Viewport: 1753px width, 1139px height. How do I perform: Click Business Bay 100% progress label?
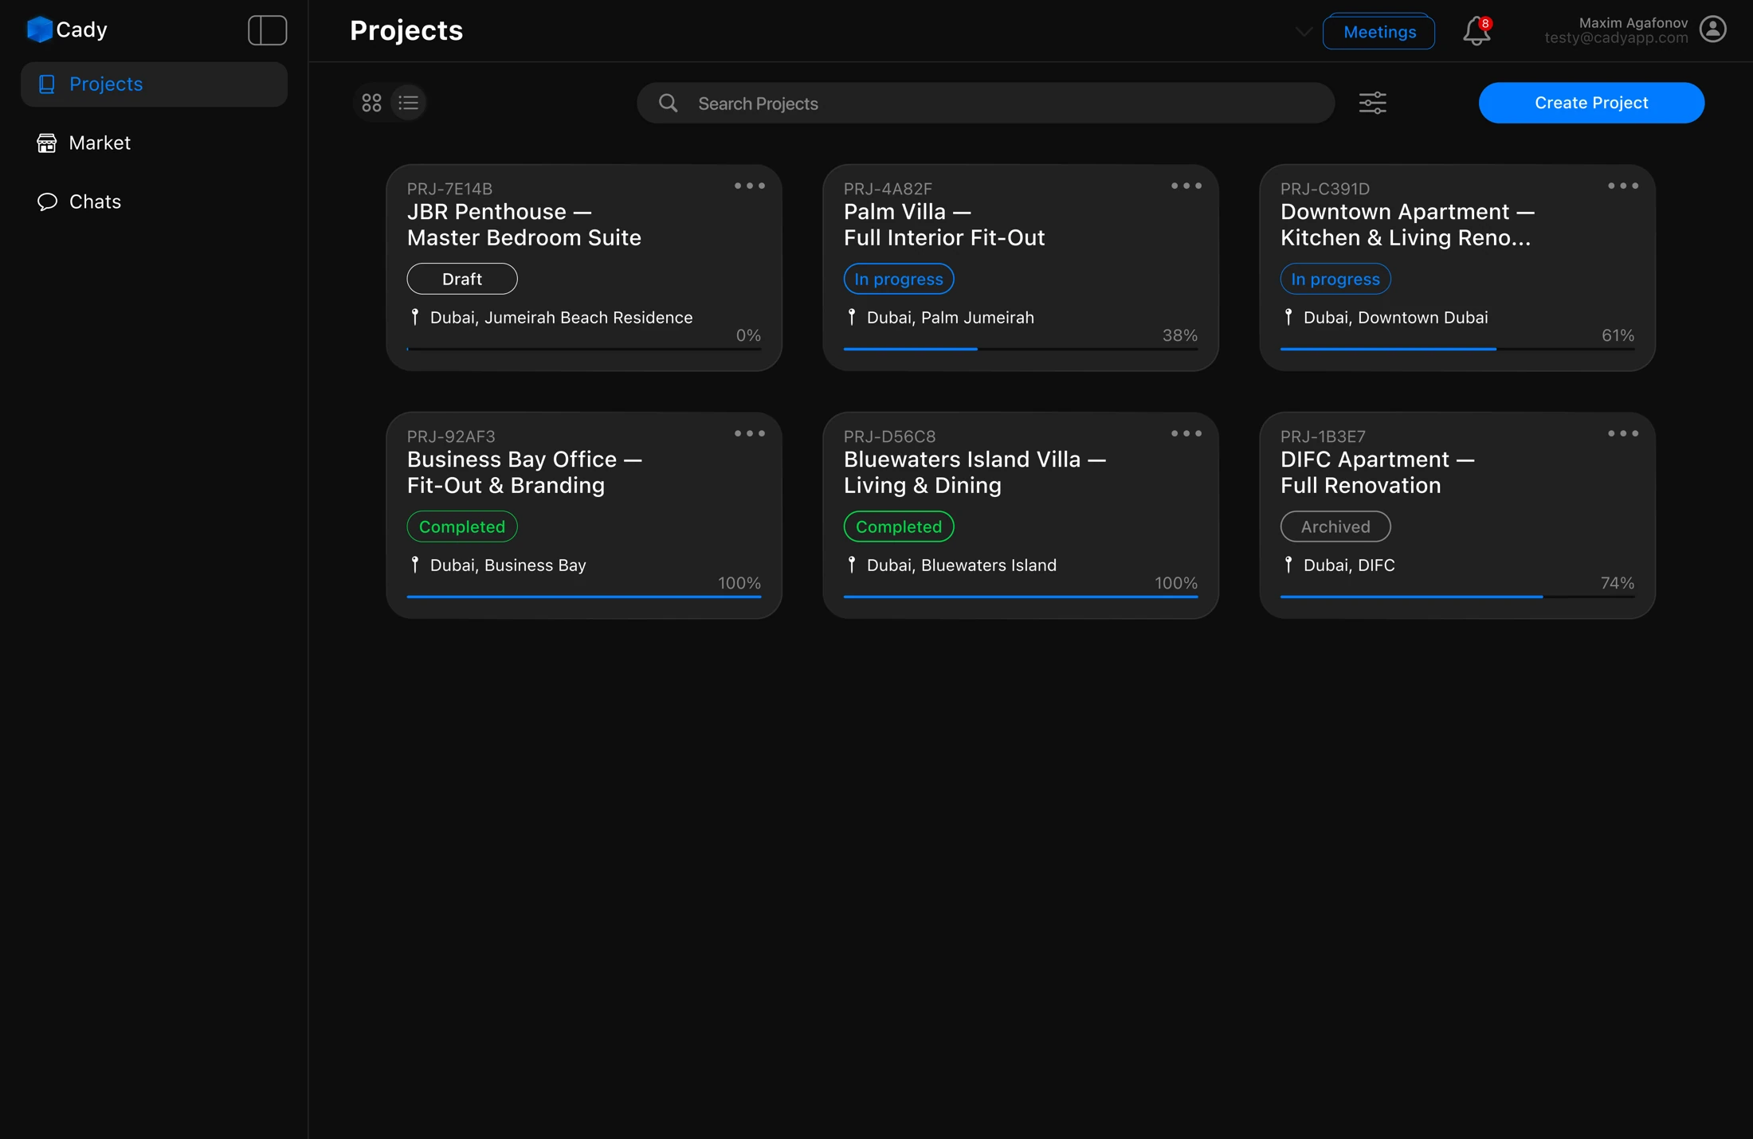pyautogui.click(x=739, y=583)
